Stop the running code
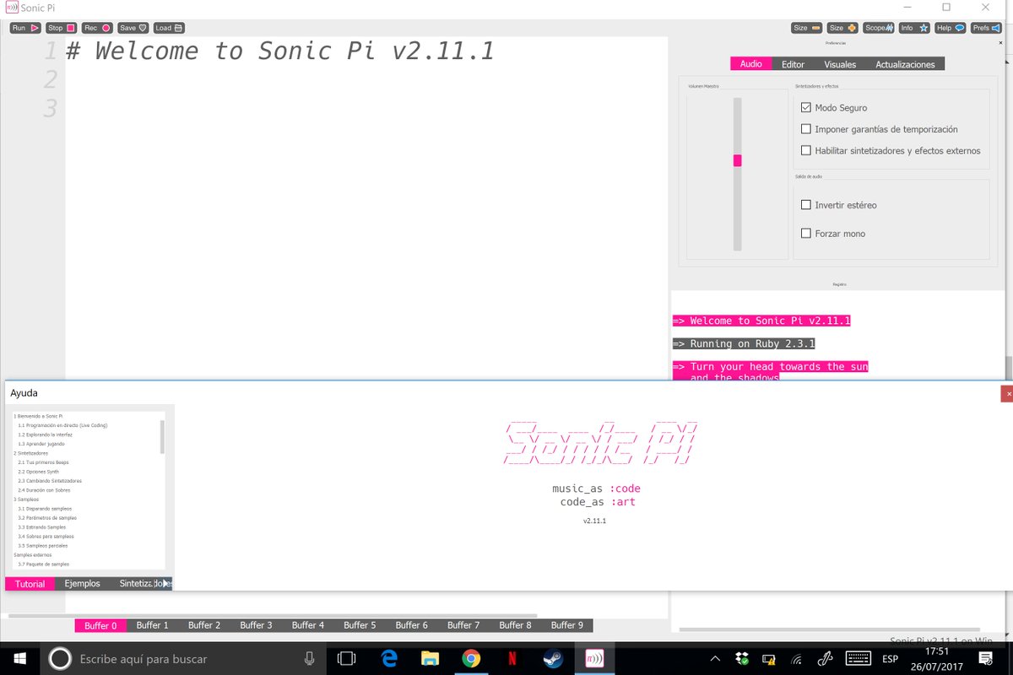This screenshot has width=1013, height=675. tap(61, 28)
